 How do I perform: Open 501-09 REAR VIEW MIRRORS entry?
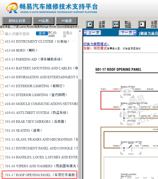click(35, 122)
